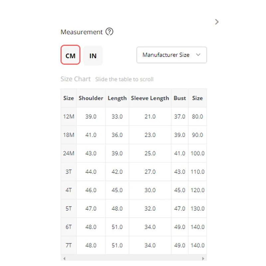Image resolution: width=266 pixels, height=266 pixels.
Task: Click the Measurement heading text
Action: (81, 32)
